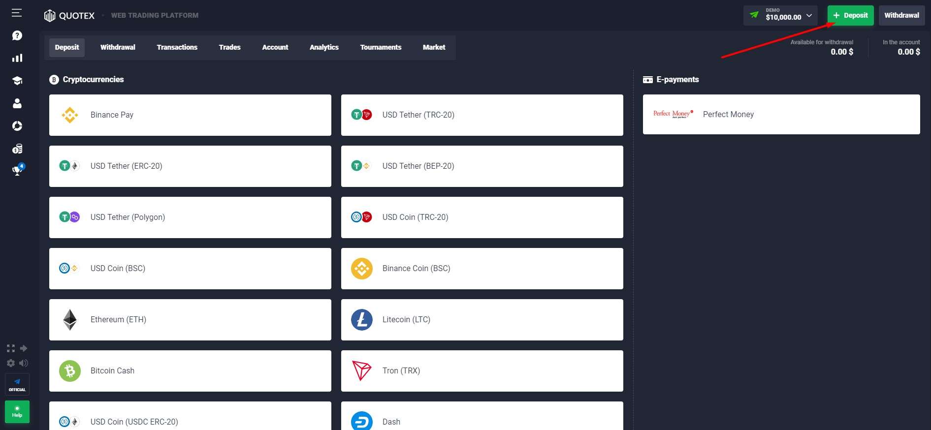Open the Official Telegram channel button
The height and width of the screenshot is (430, 931).
[17, 384]
